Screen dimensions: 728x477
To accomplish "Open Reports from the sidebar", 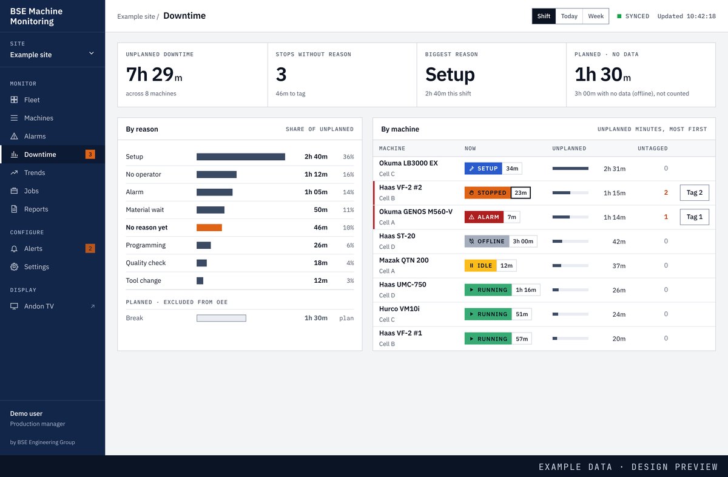I will coord(52,209).
